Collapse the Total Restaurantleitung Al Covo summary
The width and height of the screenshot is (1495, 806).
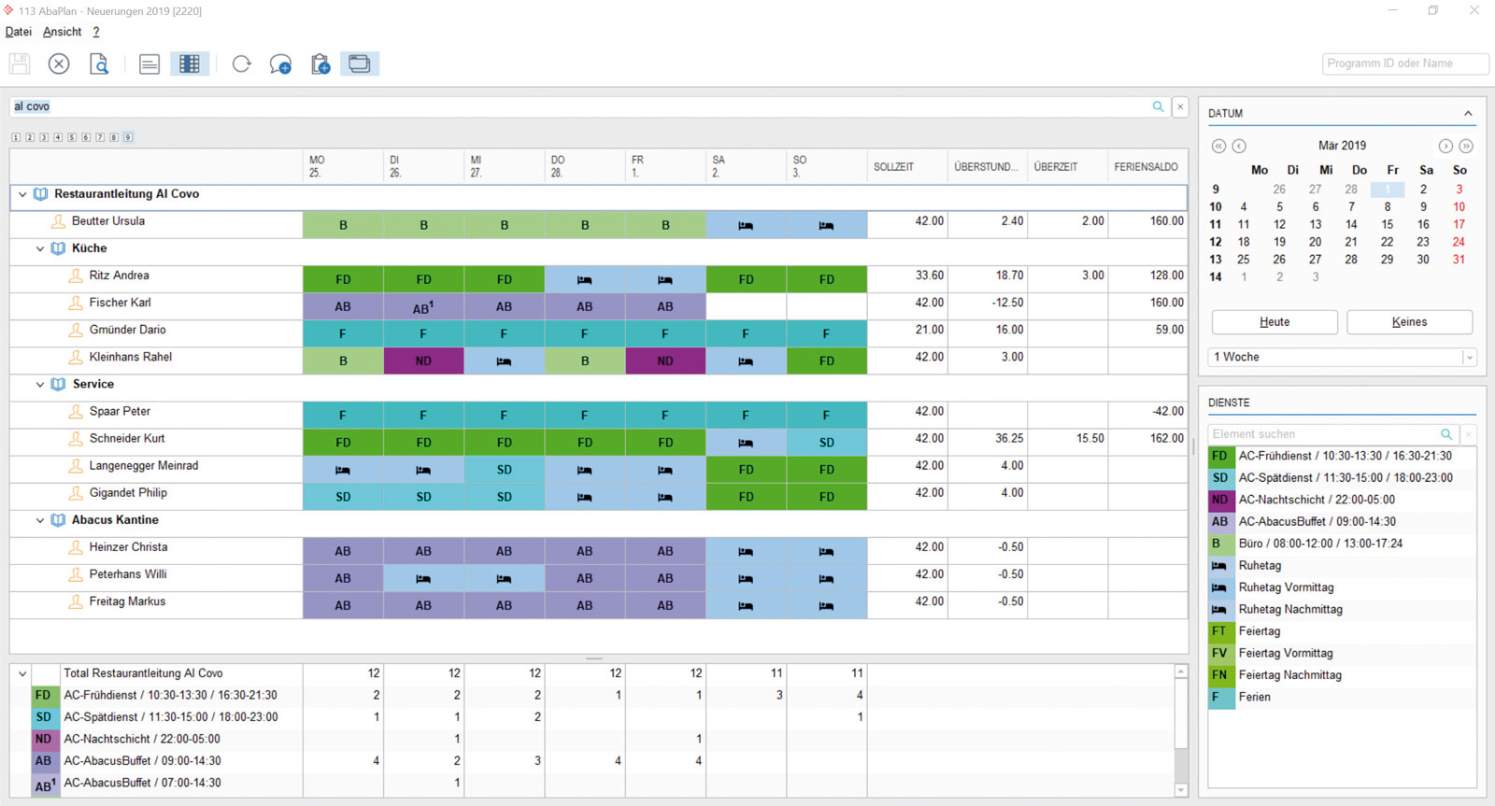[x=22, y=673]
